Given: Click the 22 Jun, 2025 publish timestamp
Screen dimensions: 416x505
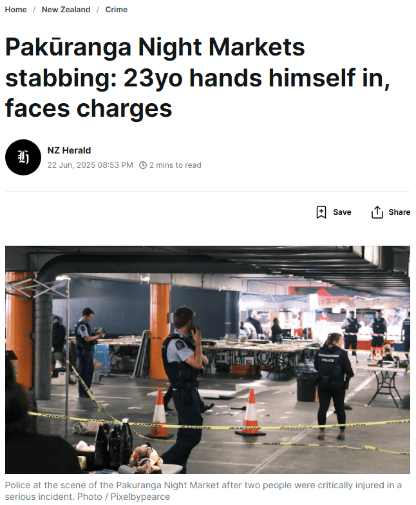Looking at the screenshot, I should coord(90,165).
